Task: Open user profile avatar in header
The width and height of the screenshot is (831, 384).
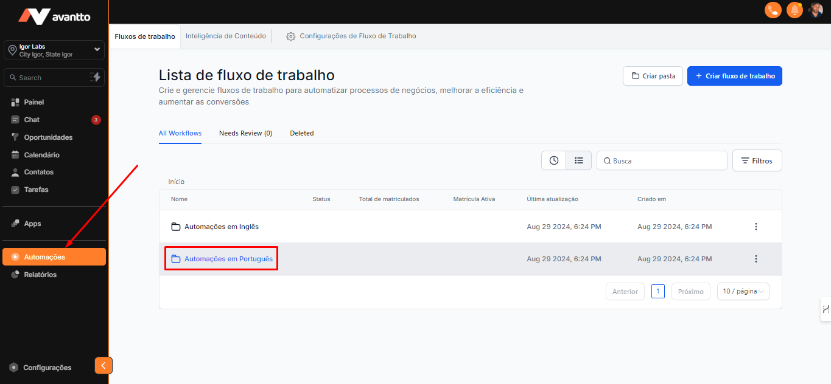Action: coord(816,10)
